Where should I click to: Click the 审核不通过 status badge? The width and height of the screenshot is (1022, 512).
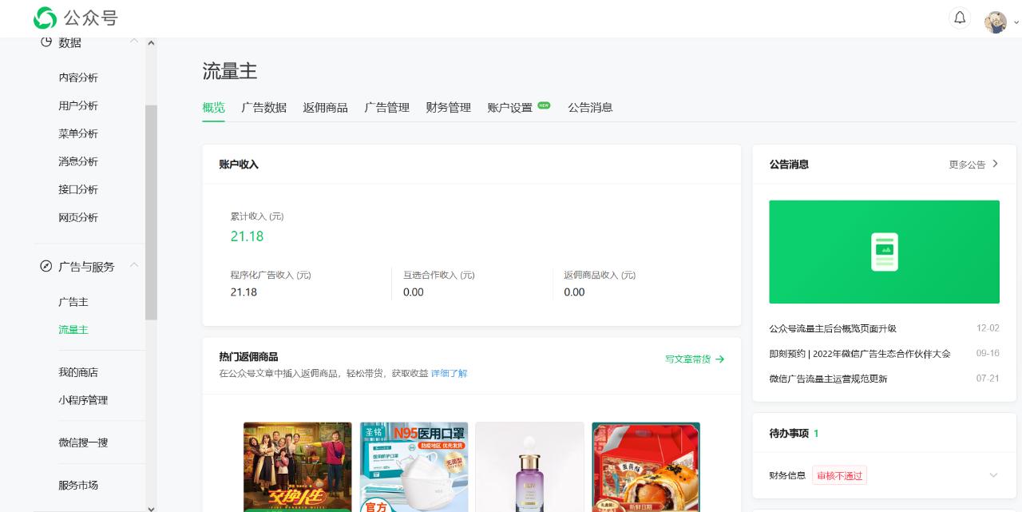pos(839,474)
